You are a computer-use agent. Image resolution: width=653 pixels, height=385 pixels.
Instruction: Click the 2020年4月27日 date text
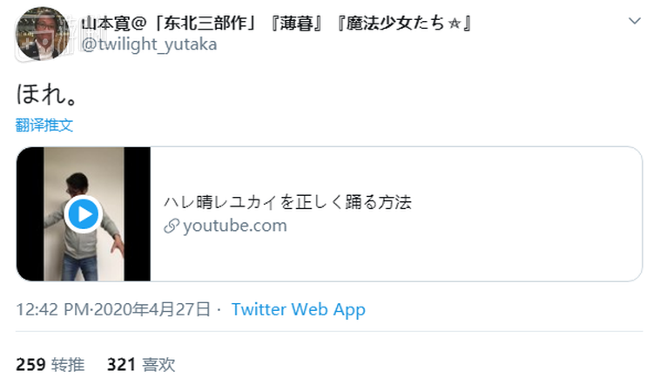tap(152, 309)
